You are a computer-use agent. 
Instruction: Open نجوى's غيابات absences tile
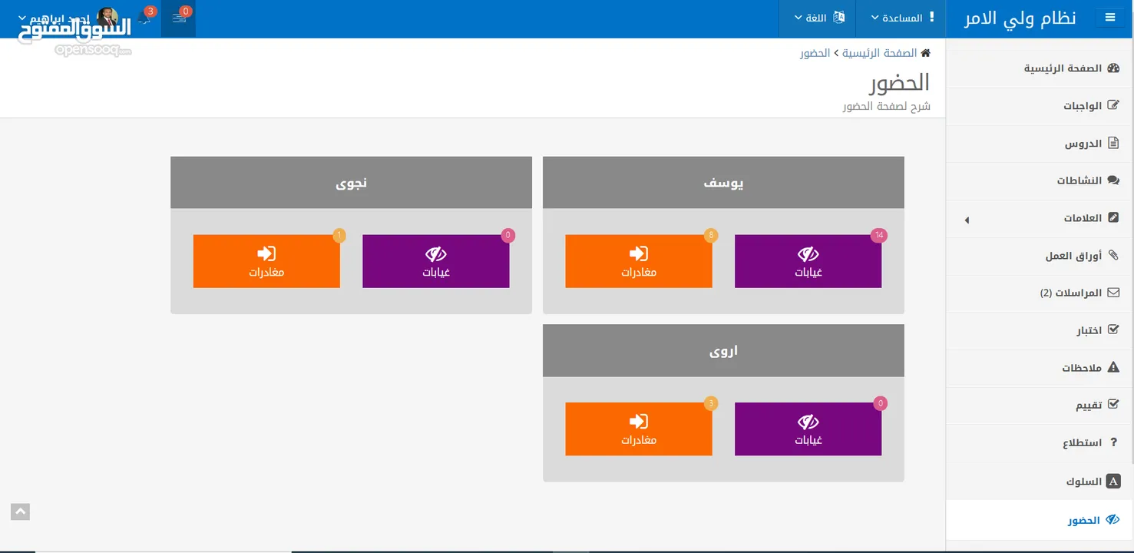pos(436,261)
